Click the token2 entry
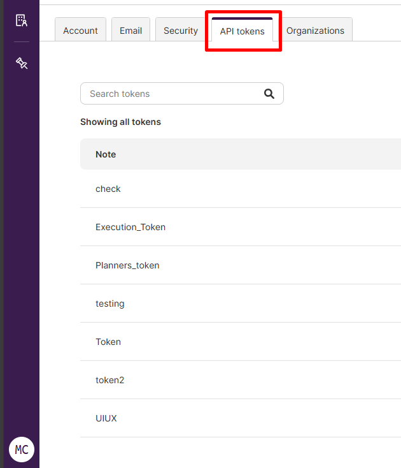401x468 pixels. [x=110, y=380]
